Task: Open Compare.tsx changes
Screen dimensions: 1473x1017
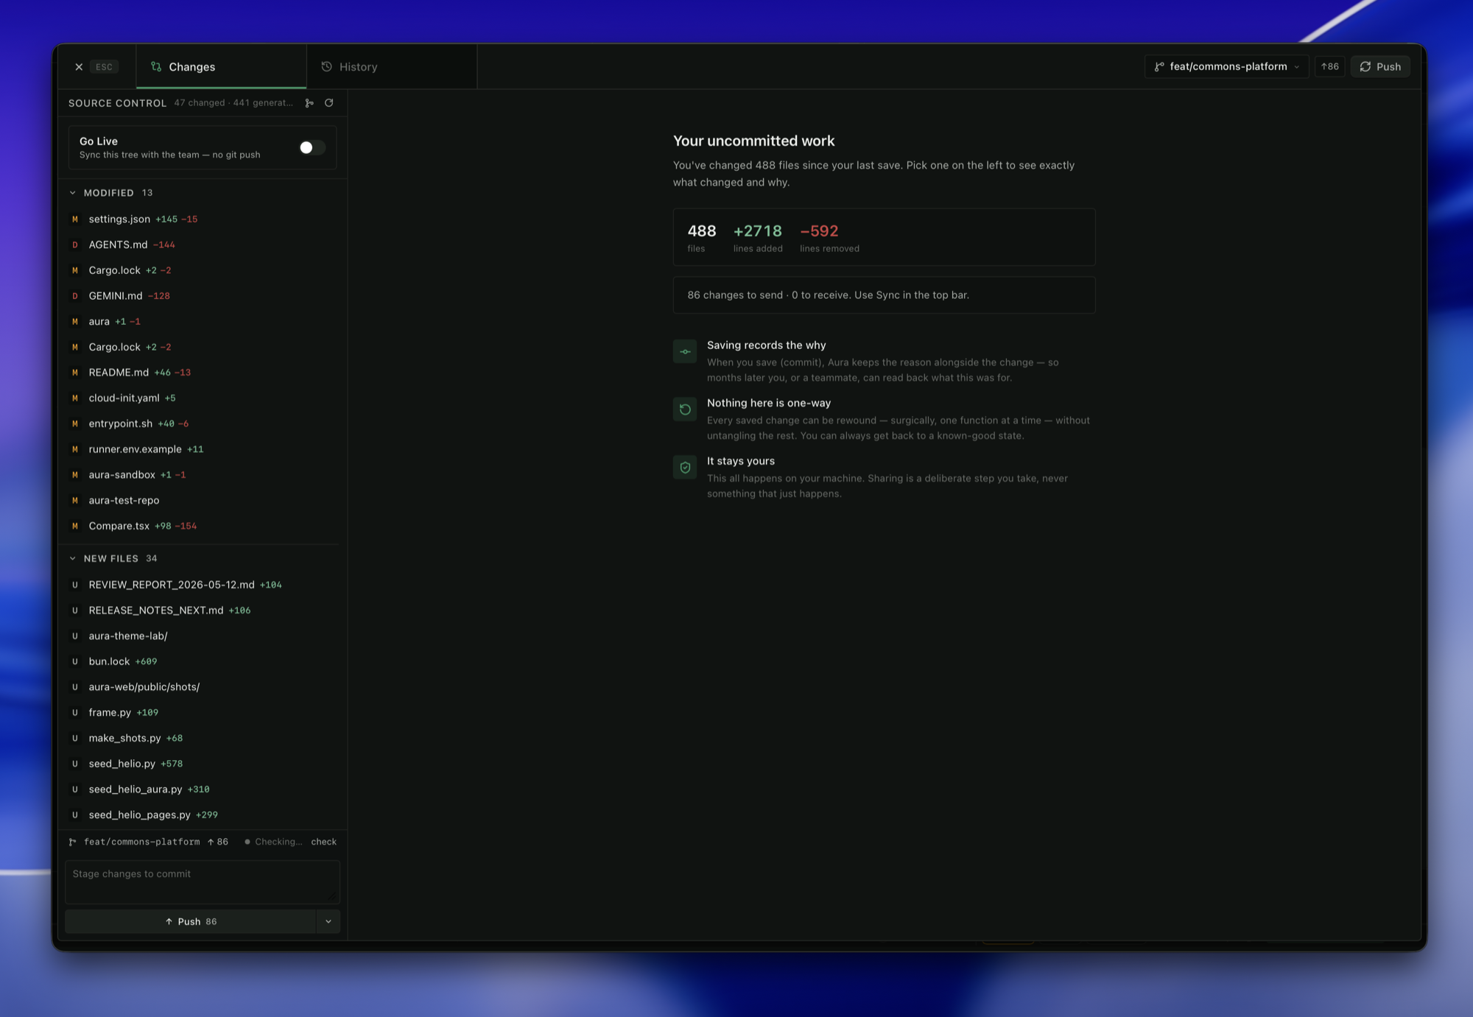Action: [x=203, y=526]
